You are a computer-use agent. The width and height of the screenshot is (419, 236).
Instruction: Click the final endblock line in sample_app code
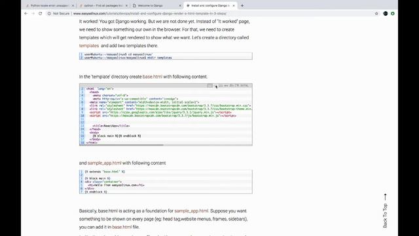(x=96, y=192)
